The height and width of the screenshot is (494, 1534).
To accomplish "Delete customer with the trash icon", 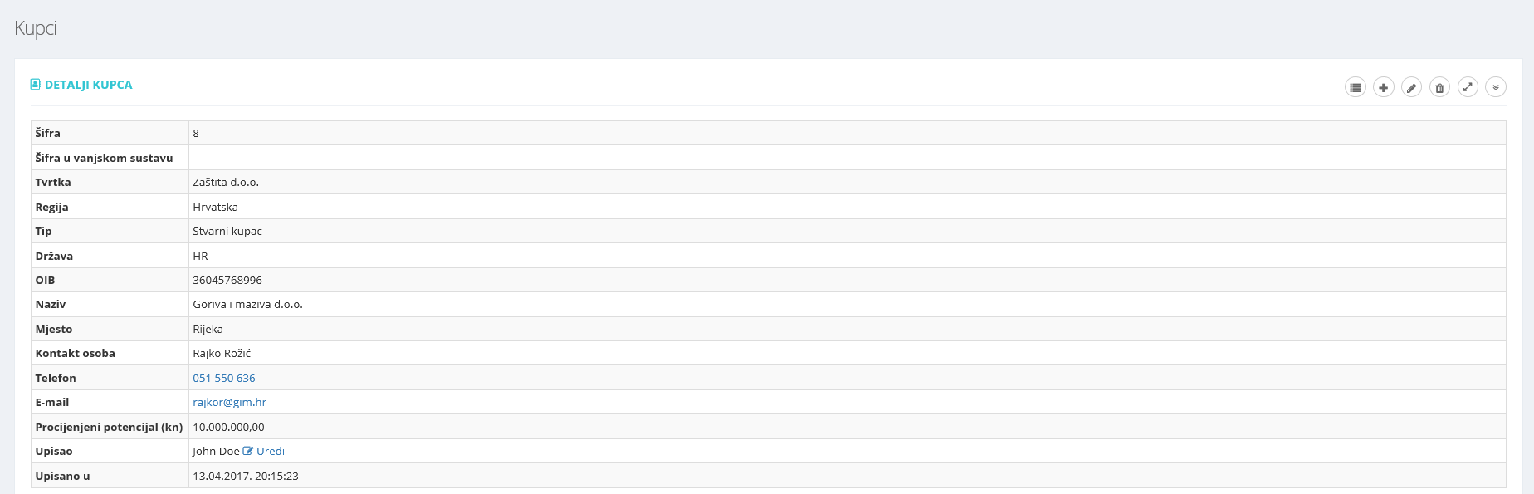I will pos(1440,87).
